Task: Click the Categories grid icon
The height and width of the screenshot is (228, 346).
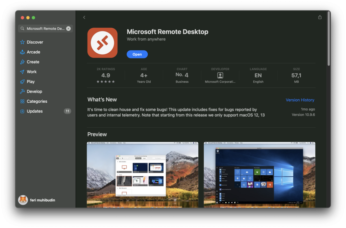Action: coord(22,101)
